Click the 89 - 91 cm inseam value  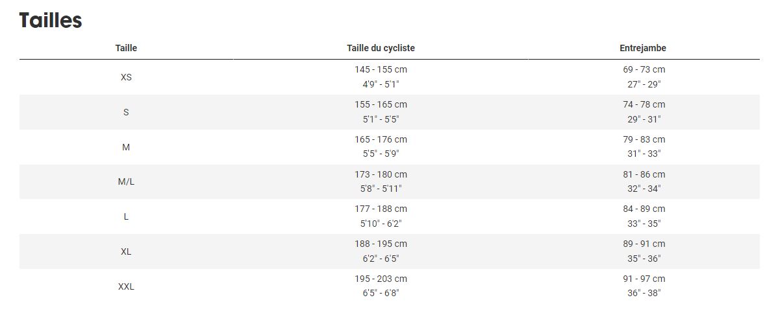coord(644,244)
